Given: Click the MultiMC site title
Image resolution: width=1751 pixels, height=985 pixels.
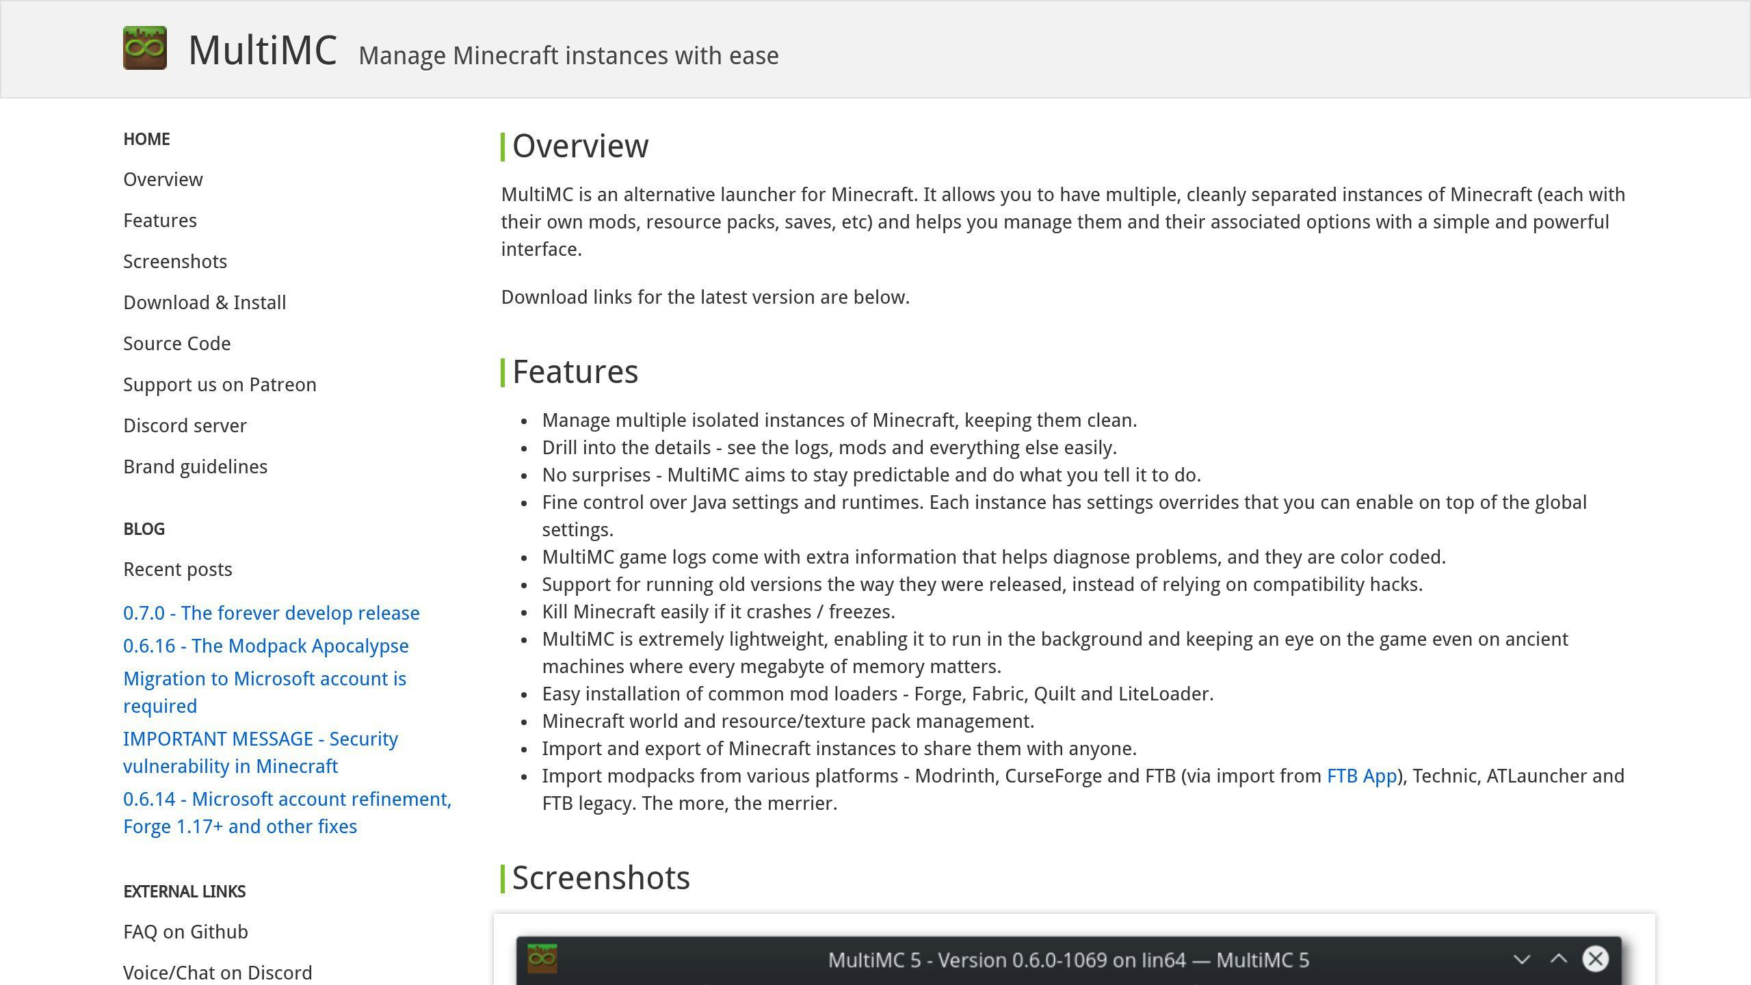Looking at the screenshot, I should [263, 50].
